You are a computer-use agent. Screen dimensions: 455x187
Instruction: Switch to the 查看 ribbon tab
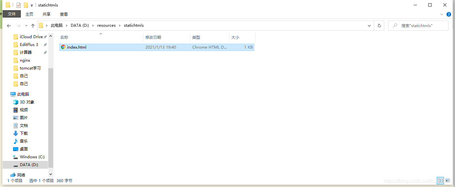[64, 14]
